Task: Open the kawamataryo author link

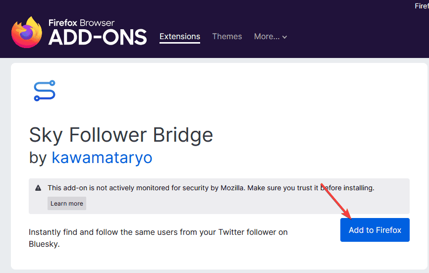Action: click(x=102, y=158)
